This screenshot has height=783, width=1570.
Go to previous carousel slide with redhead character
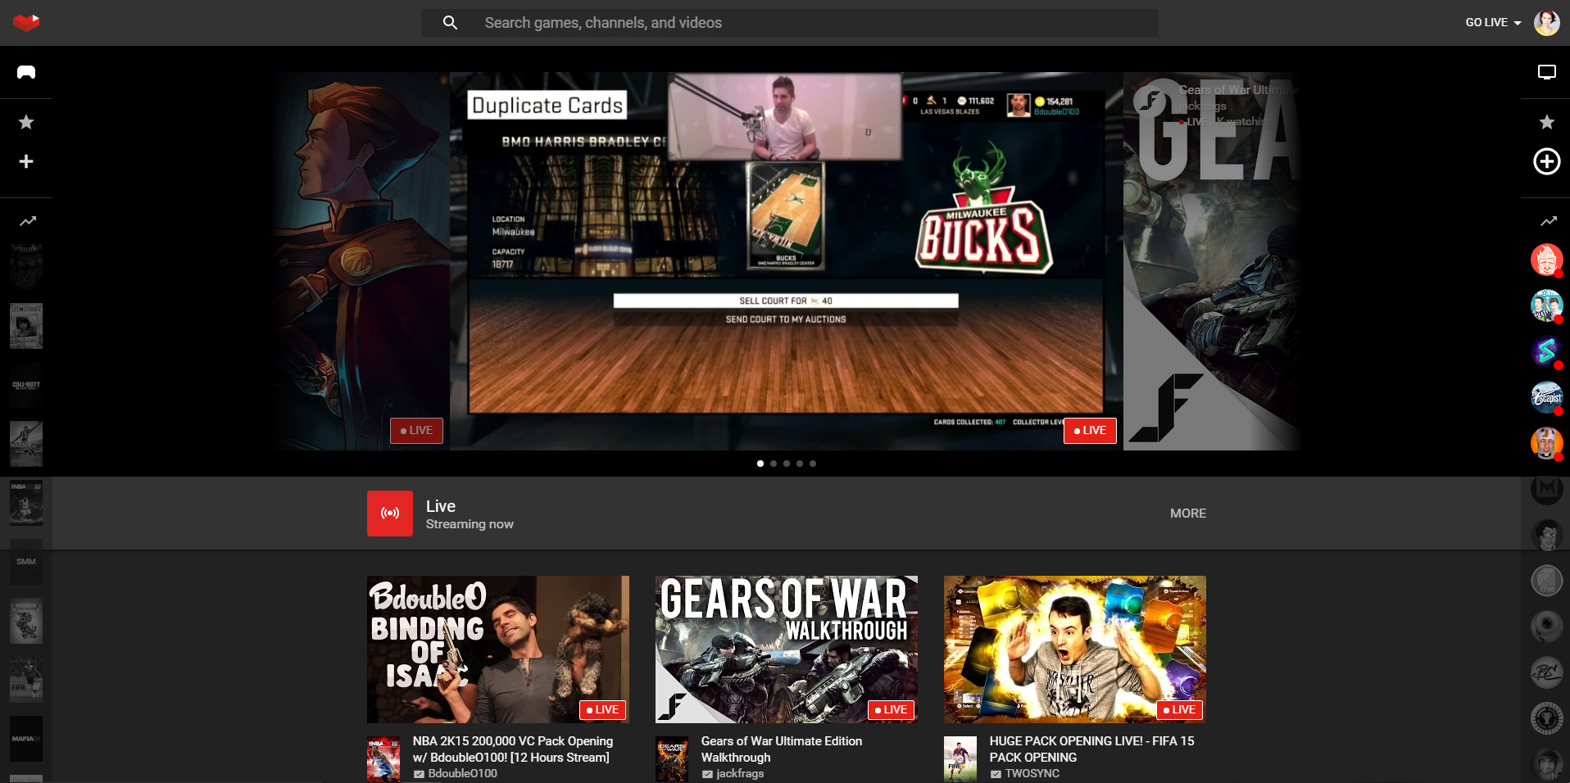click(x=362, y=260)
